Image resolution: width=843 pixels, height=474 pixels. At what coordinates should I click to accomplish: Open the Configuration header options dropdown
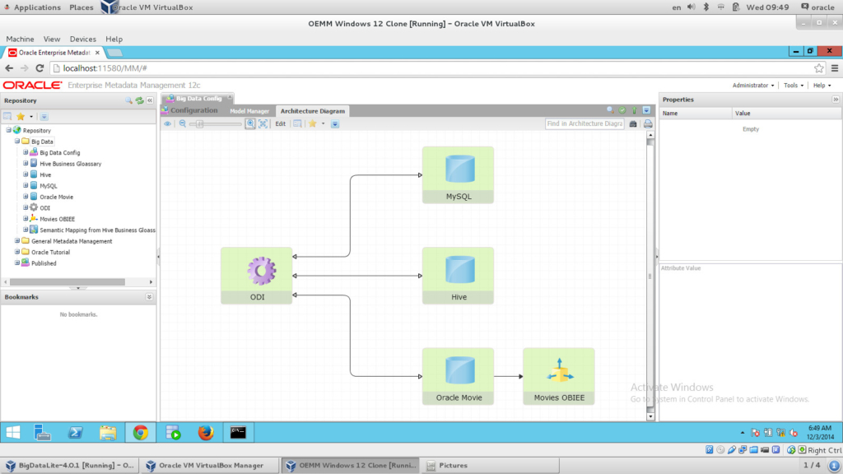(x=646, y=110)
